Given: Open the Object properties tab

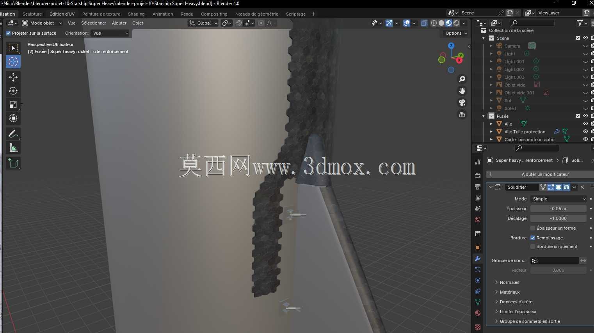Looking at the screenshot, I should [x=478, y=248].
